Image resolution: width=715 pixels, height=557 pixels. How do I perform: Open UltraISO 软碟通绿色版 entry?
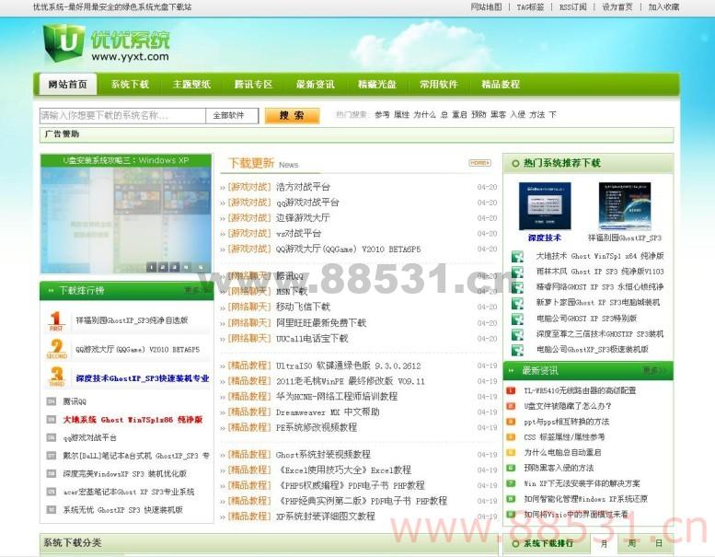(349, 366)
